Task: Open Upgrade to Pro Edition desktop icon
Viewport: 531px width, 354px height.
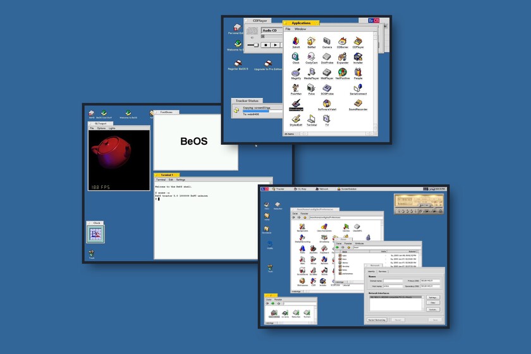Action: pyautogui.click(x=268, y=65)
